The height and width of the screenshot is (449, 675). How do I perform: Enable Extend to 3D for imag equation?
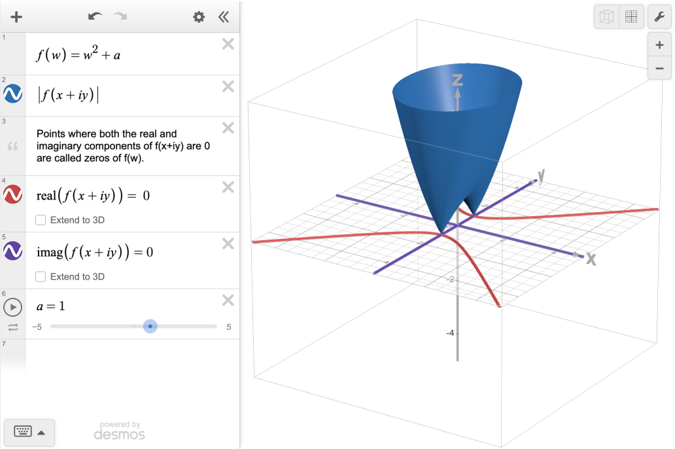41,277
